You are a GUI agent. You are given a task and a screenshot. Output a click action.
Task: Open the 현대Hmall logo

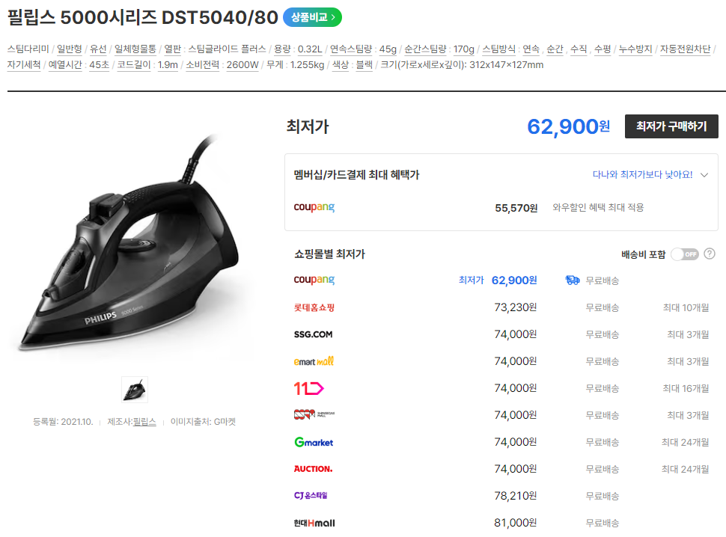(x=314, y=523)
